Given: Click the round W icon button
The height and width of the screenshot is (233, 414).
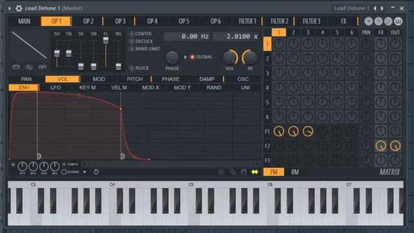Looking at the screenshot, I should [x=398, y=21].
